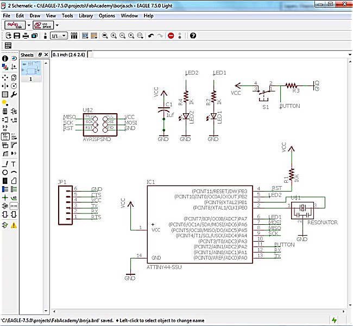Image resolution: width=353 pixels, height=326 pixels.
Task: Expand the design link dropdown arrow
Action: coord(29,25)
